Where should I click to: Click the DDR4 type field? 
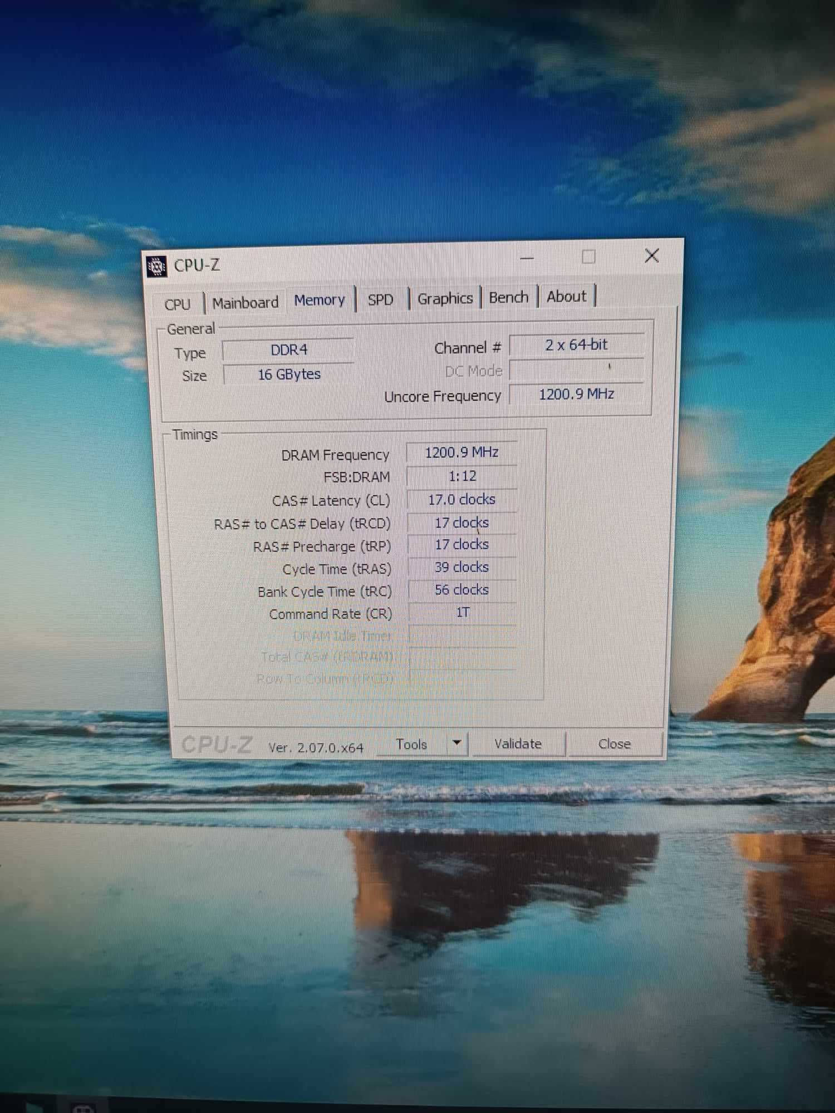[288, 350]
